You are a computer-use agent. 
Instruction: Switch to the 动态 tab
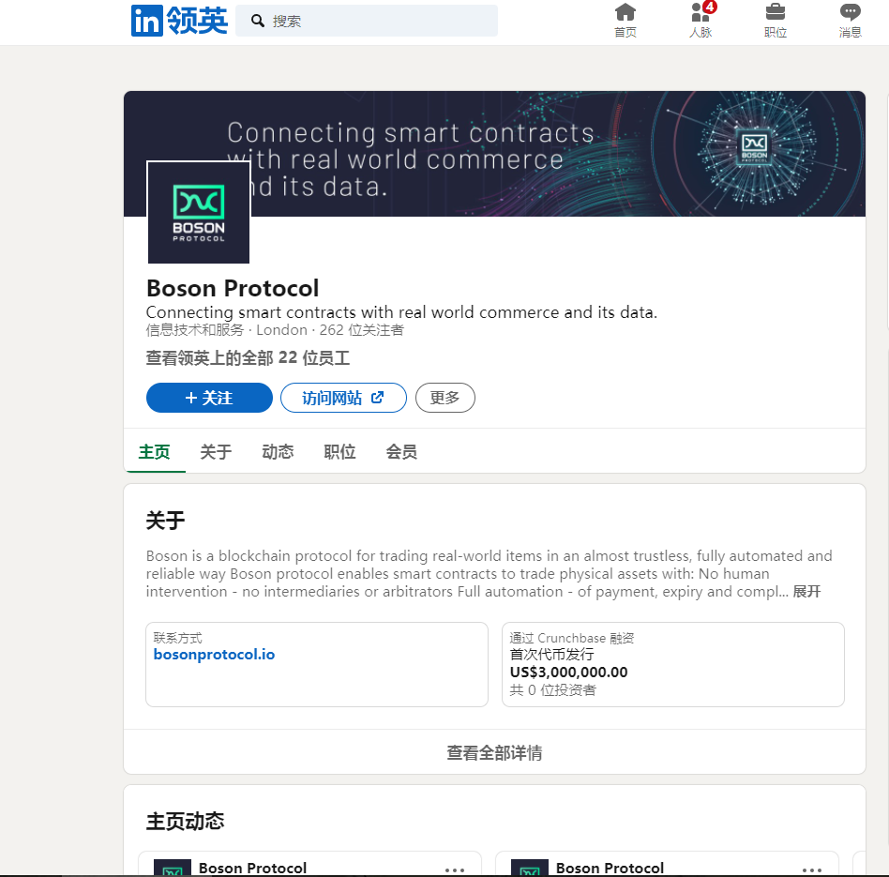click(x=278, y=452)
